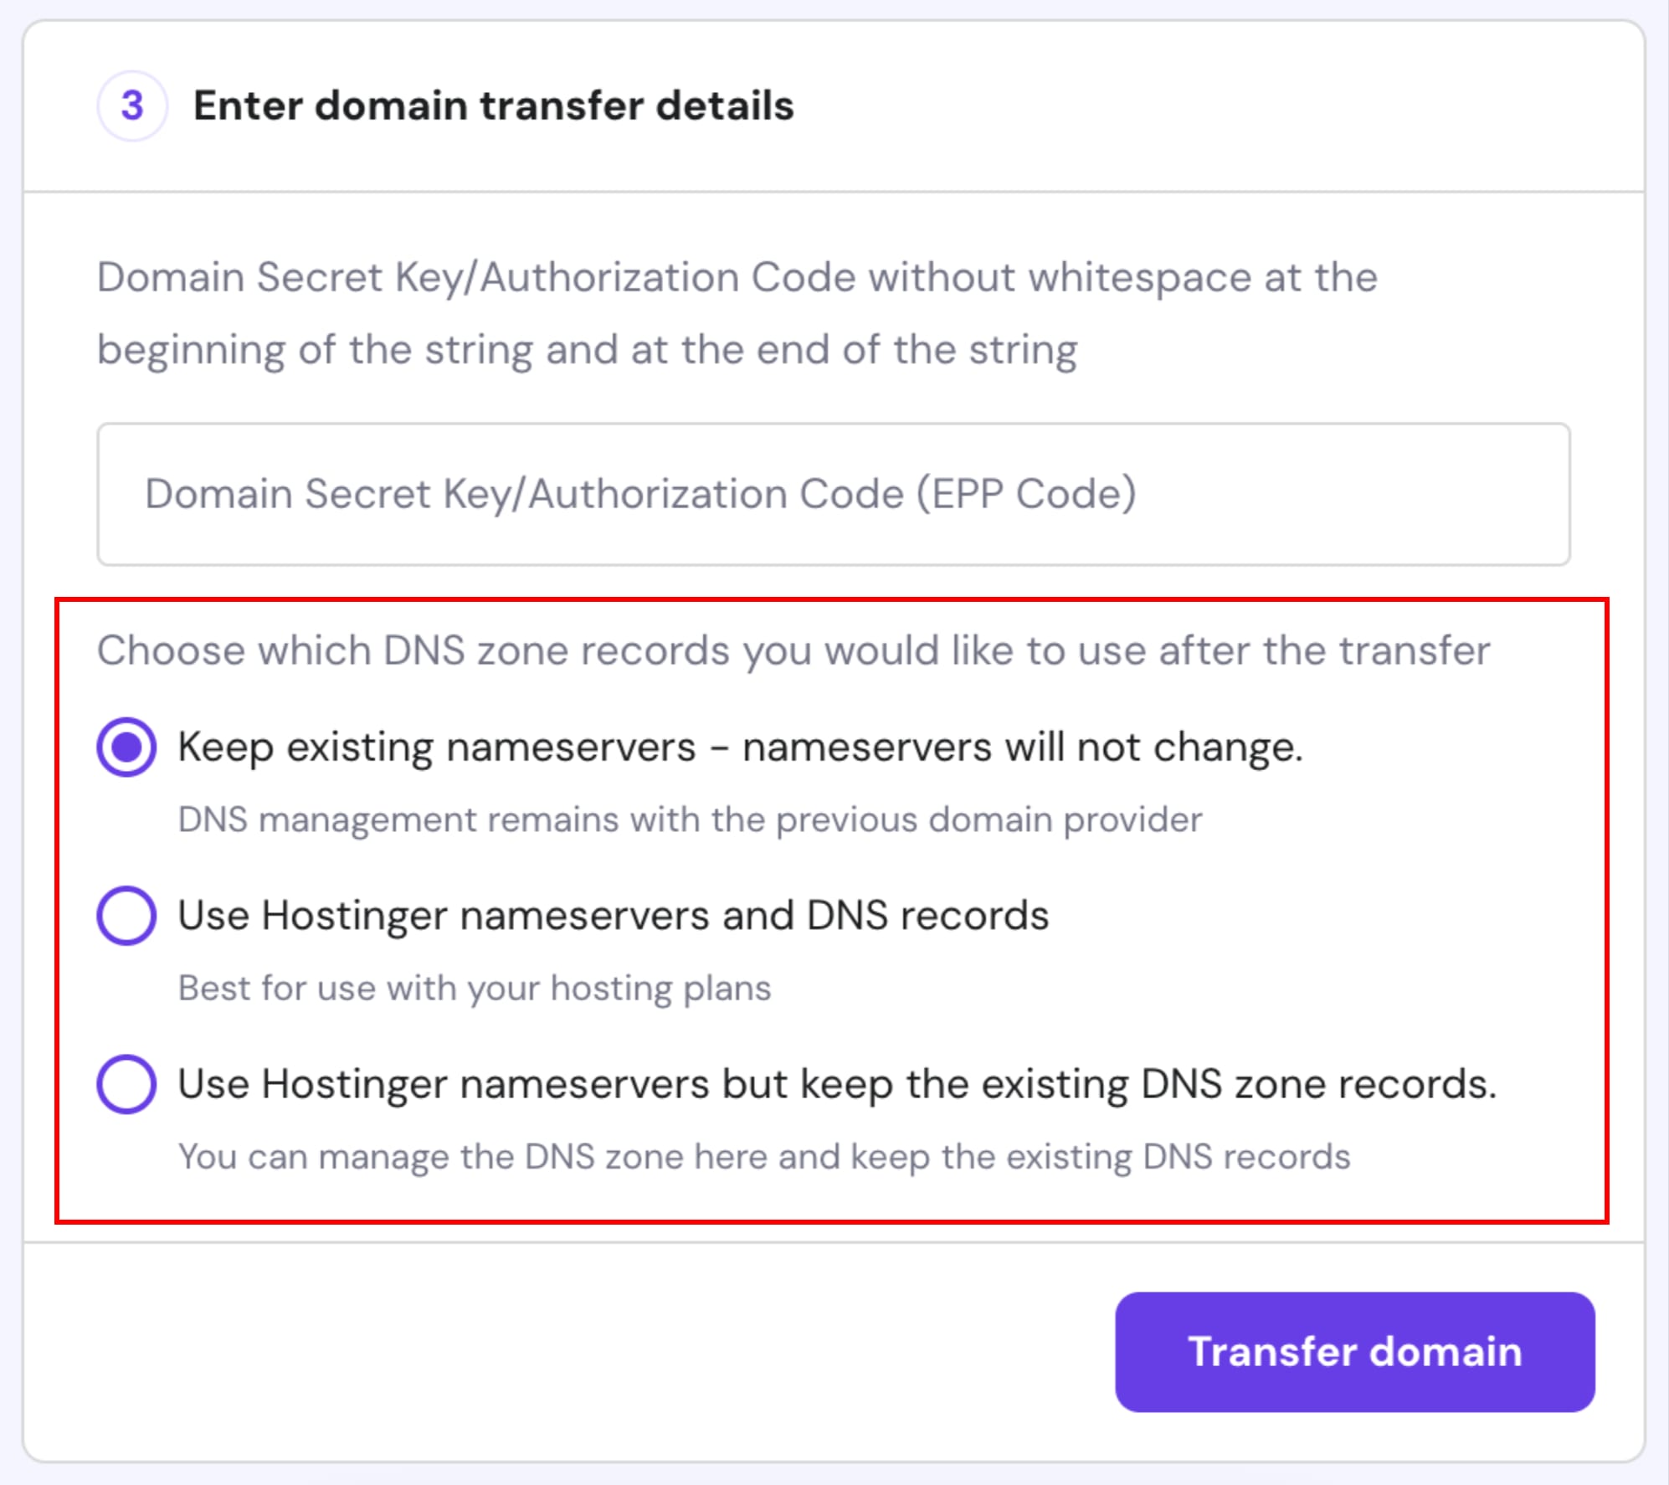Click label 'Use Hostinger nameservers but keep the existing DNS zone records.'

pos(837,1083)
